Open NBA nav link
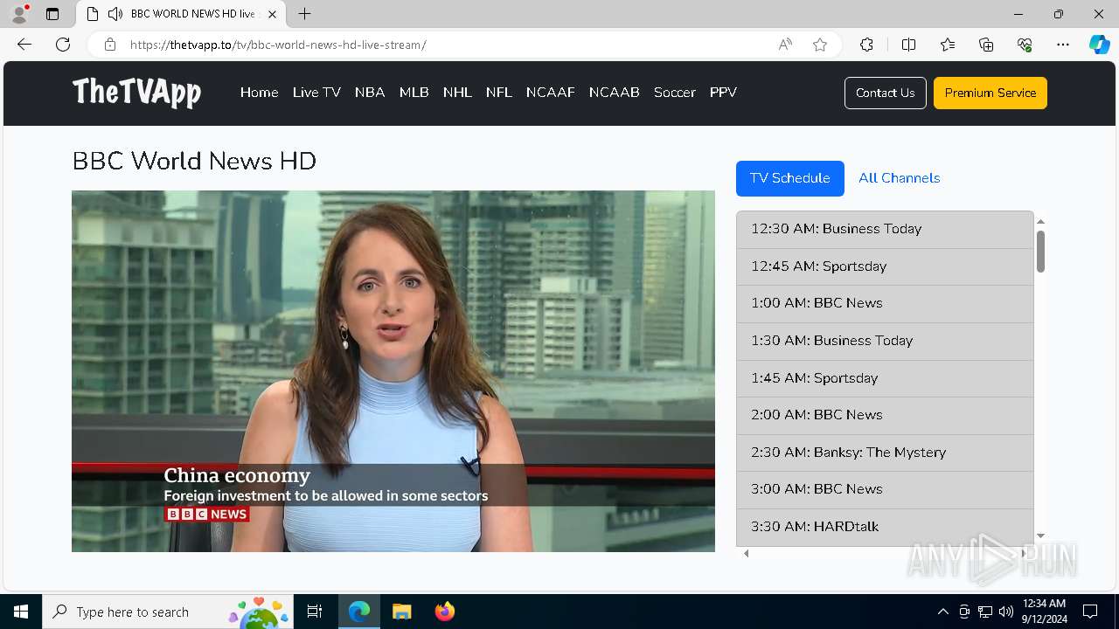 point(370,93)
